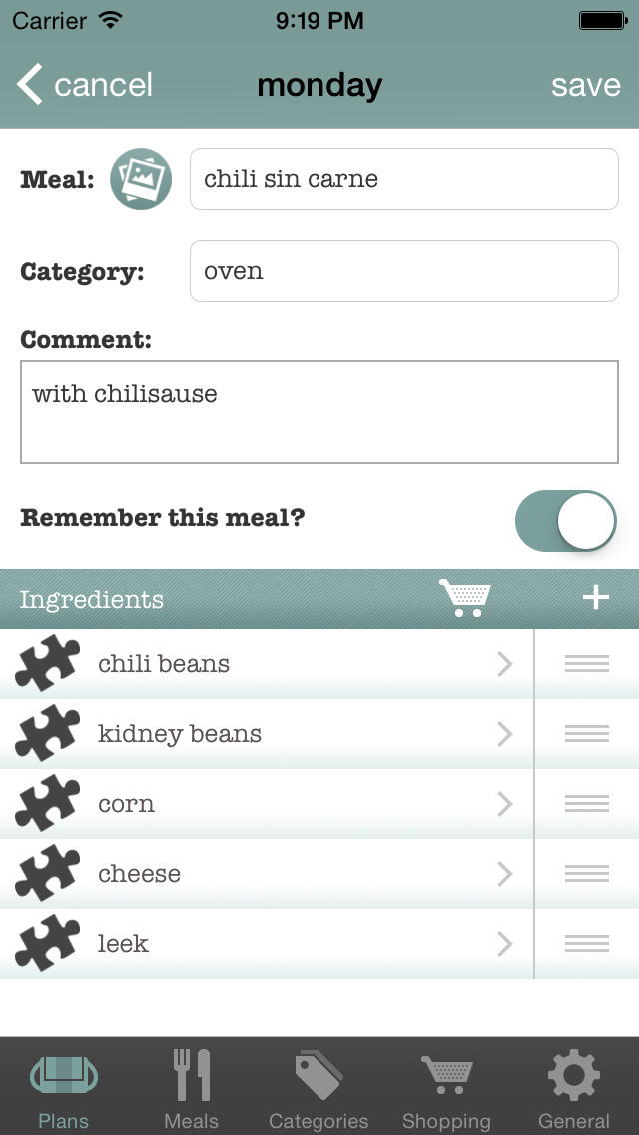The image size is (639, 1135).
Task: Toggle the Remember this meal switch
Action: [x=565, y=520]
